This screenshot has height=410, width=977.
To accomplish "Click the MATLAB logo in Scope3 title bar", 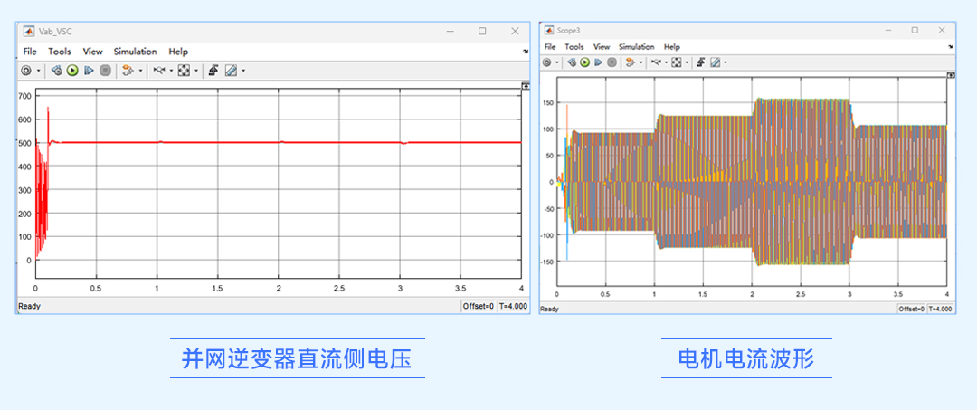I will click(549, 30).
